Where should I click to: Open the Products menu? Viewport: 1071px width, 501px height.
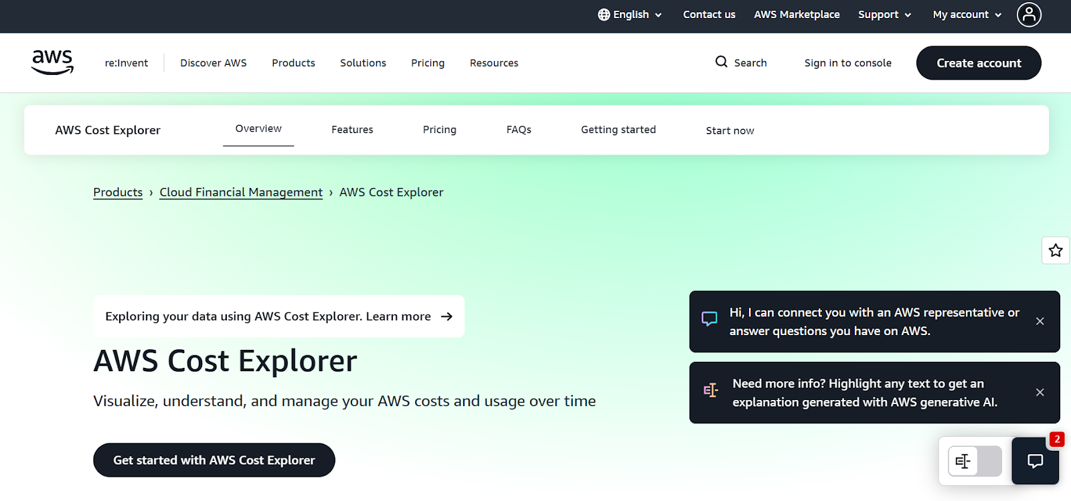pos(293,63)
